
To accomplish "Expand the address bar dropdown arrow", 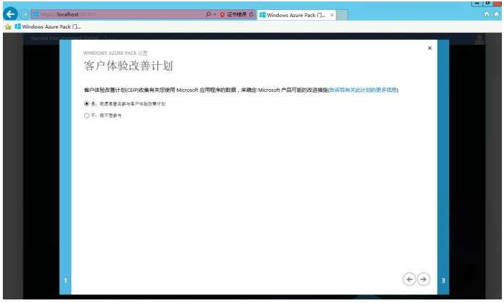I will [215, 15].
